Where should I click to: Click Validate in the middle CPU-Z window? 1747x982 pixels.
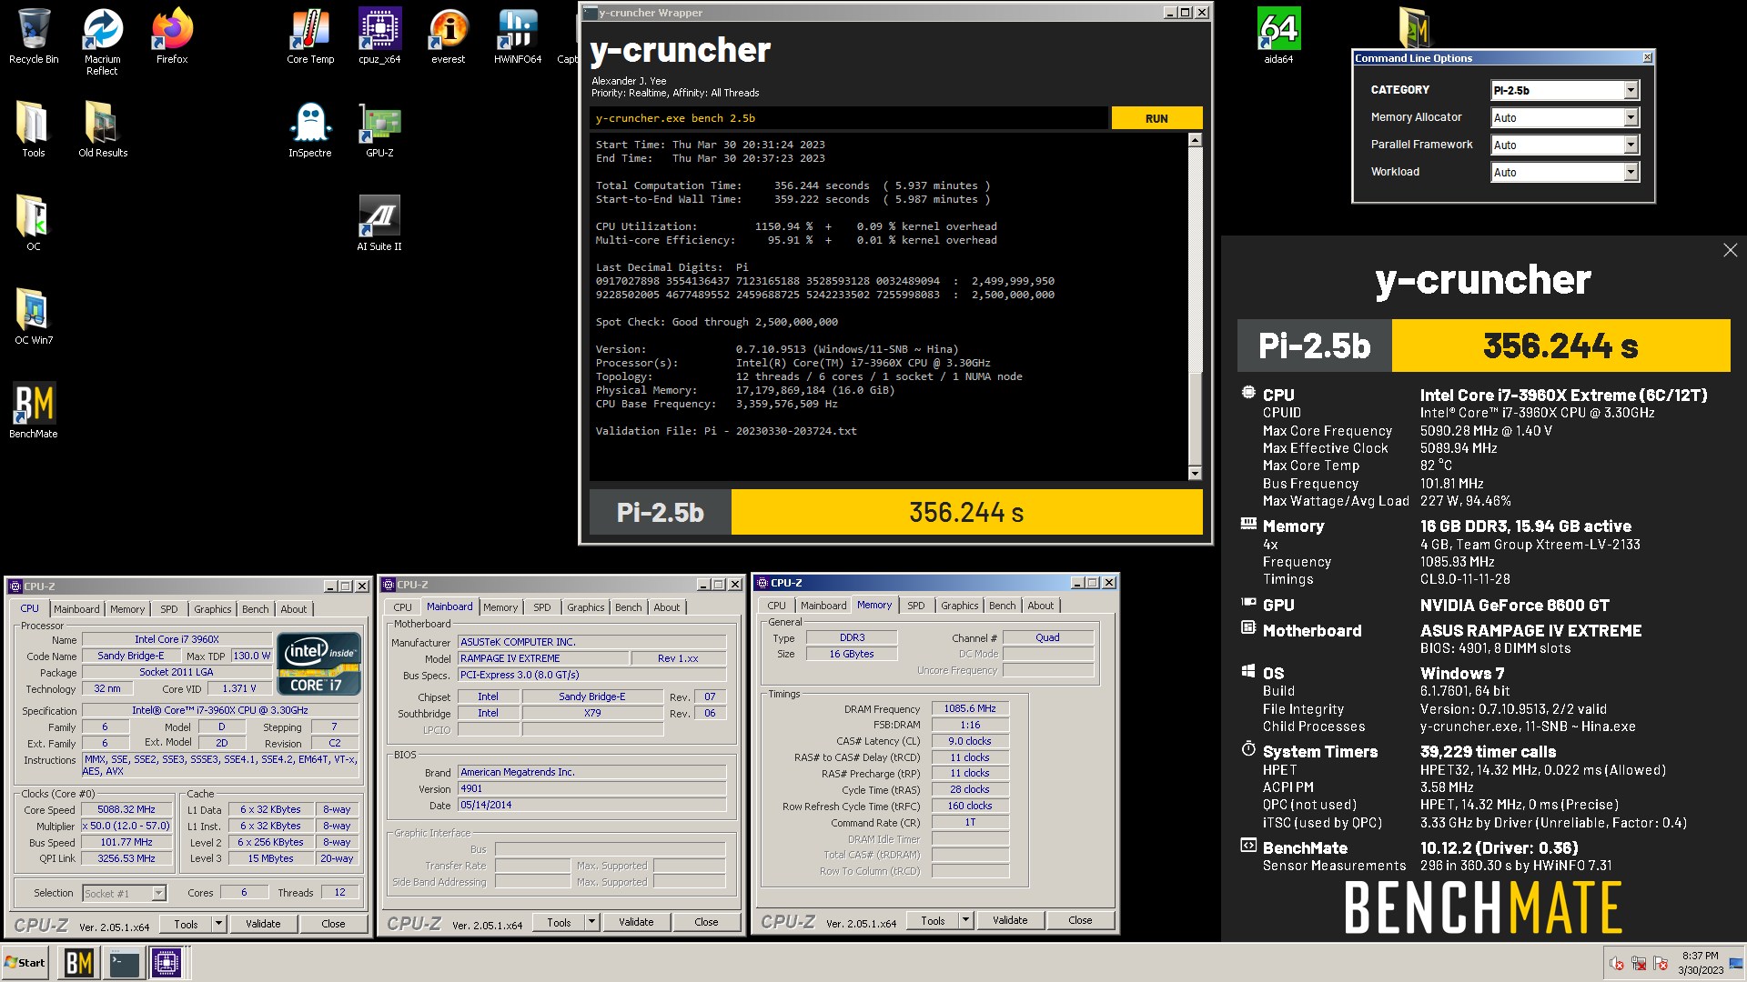[636, 922]
